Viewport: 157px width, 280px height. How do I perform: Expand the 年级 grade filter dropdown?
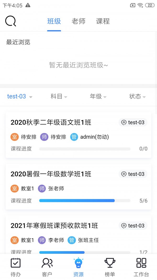pos(98,97)
